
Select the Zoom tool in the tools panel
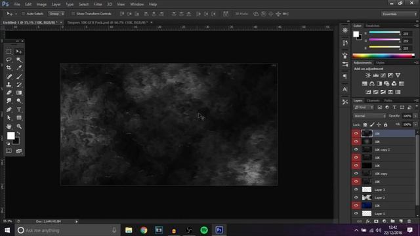tap(19, 127)
